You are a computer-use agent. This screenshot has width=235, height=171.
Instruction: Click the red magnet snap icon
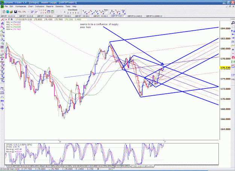pos(233,57)
